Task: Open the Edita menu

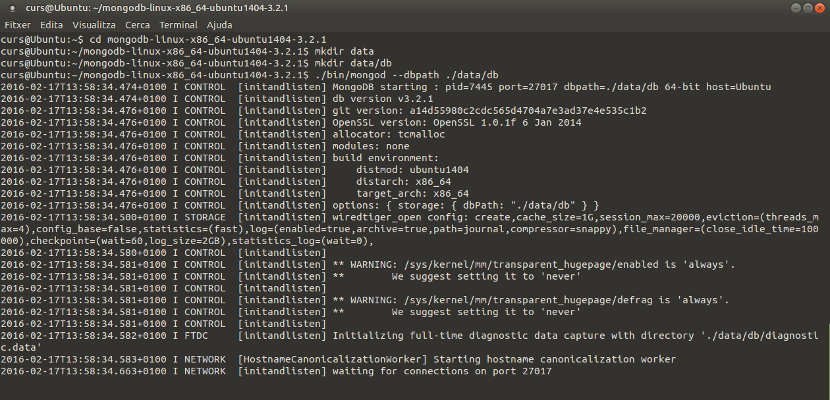Action: pos(51,25)
